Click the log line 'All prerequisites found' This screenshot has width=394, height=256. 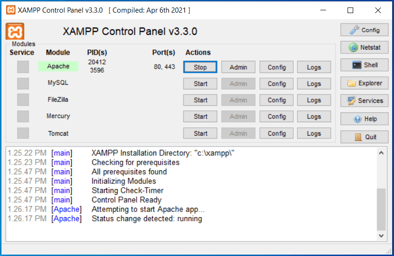(129, 172)
